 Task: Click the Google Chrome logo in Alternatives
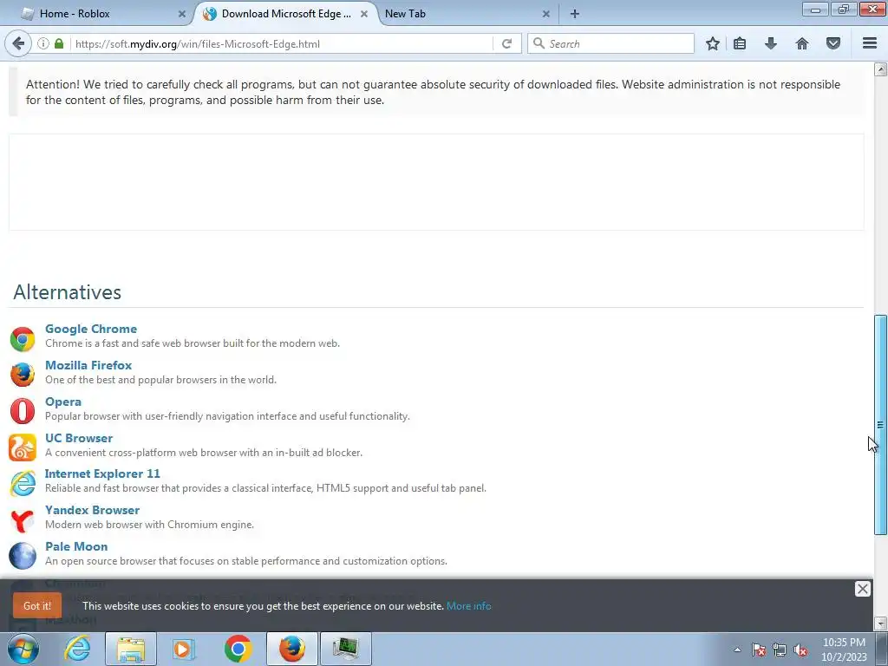(23, 339)
